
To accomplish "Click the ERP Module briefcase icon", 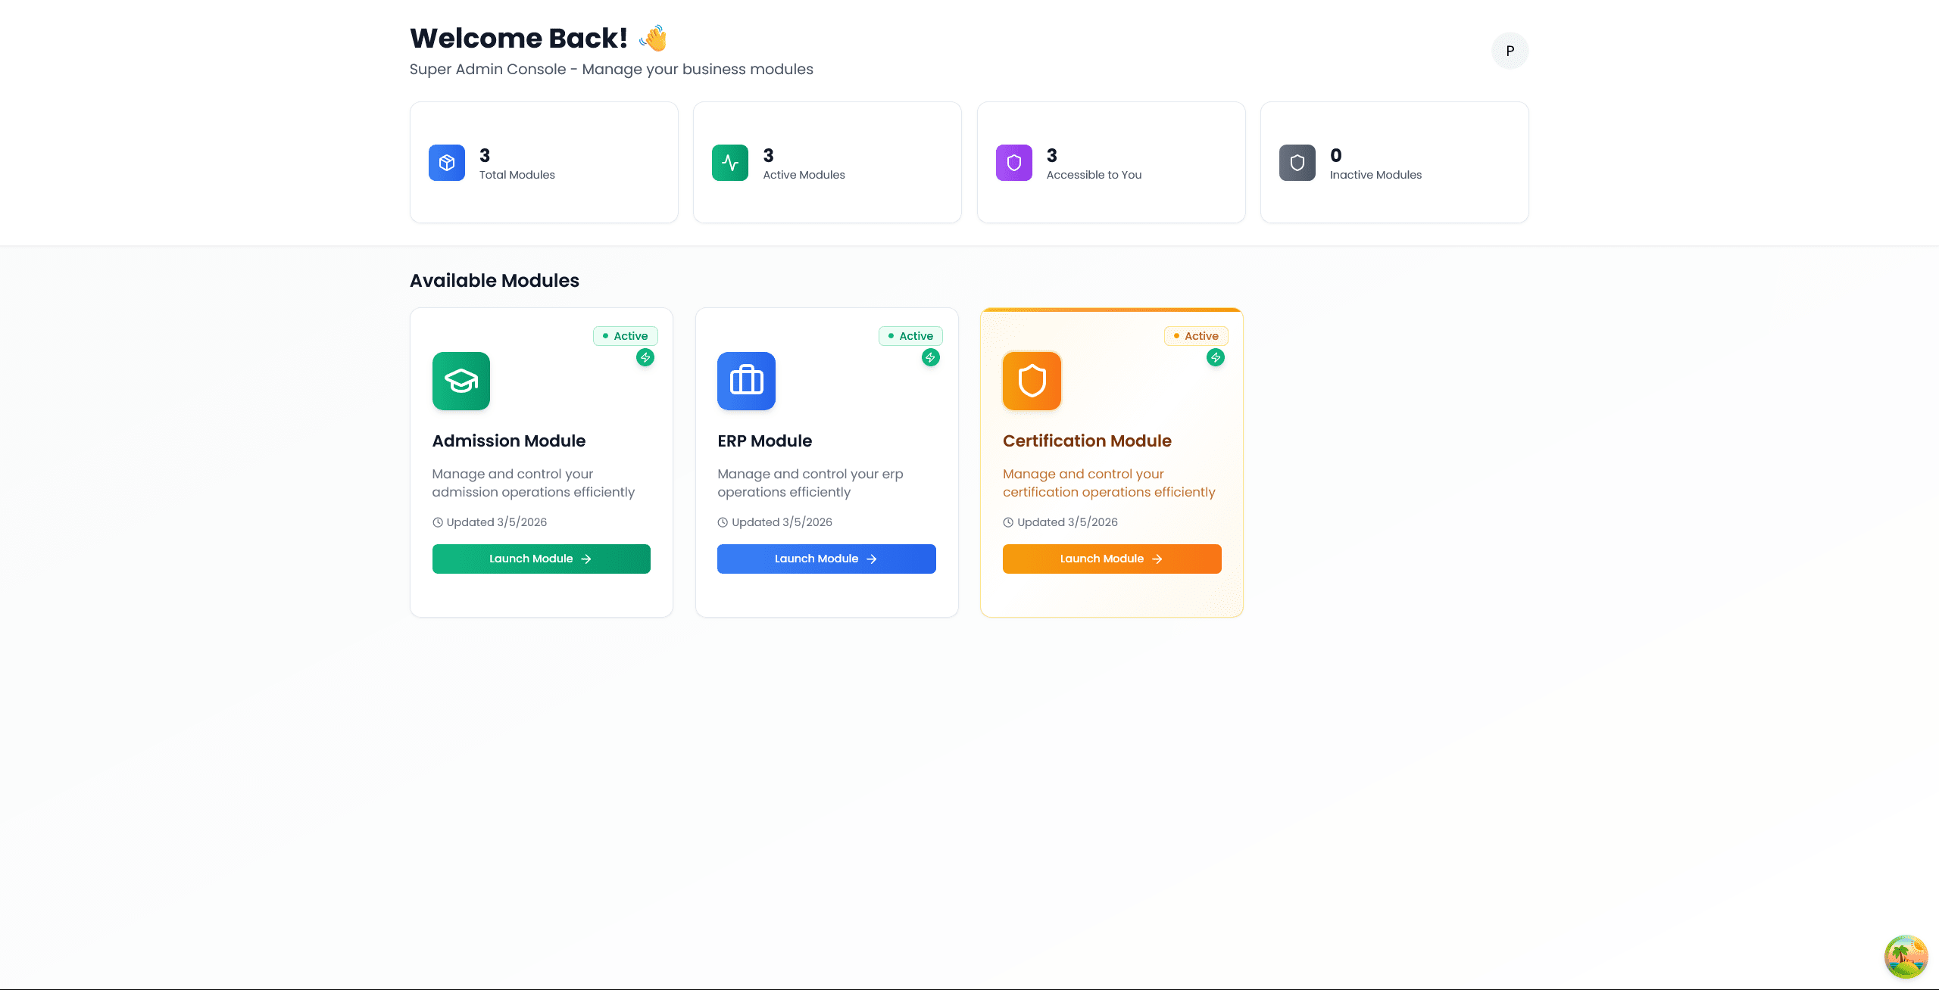I will click(746, 381).
